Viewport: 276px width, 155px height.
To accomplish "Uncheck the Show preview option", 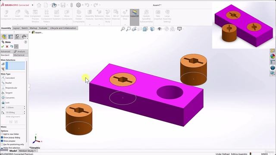I will coord(2,141).
